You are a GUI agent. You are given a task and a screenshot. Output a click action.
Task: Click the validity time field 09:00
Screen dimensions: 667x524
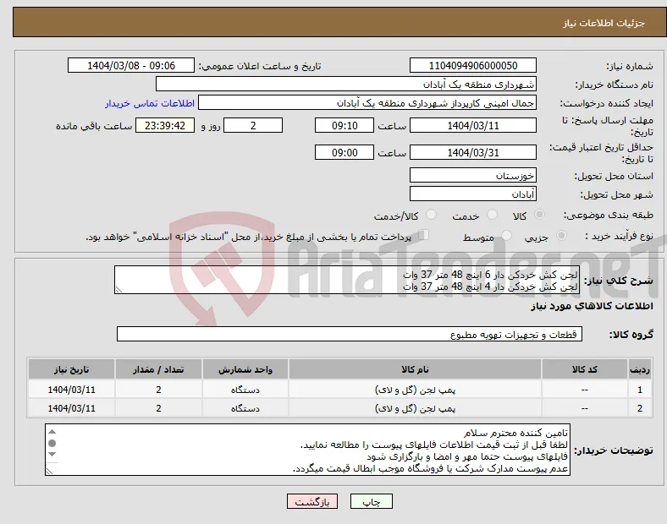pyautogui.click(x=345, y=152)
